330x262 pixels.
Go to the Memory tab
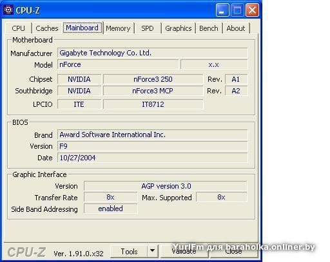(x=118, y=28)
